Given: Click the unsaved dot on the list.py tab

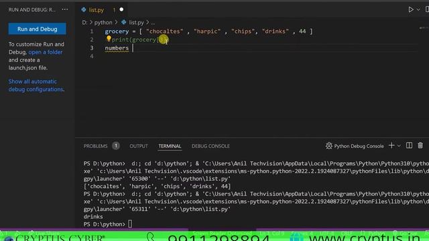Looking at the screenshot, I should 121,9.
